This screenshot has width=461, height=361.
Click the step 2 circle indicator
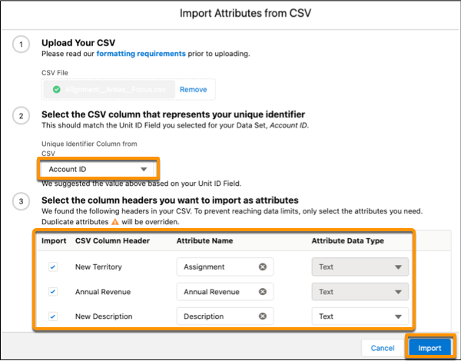point(21,116)
